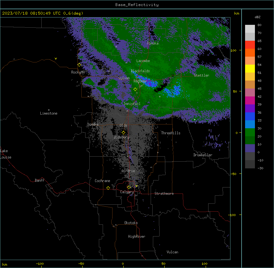Select the Sundre label

coord(93,124)
